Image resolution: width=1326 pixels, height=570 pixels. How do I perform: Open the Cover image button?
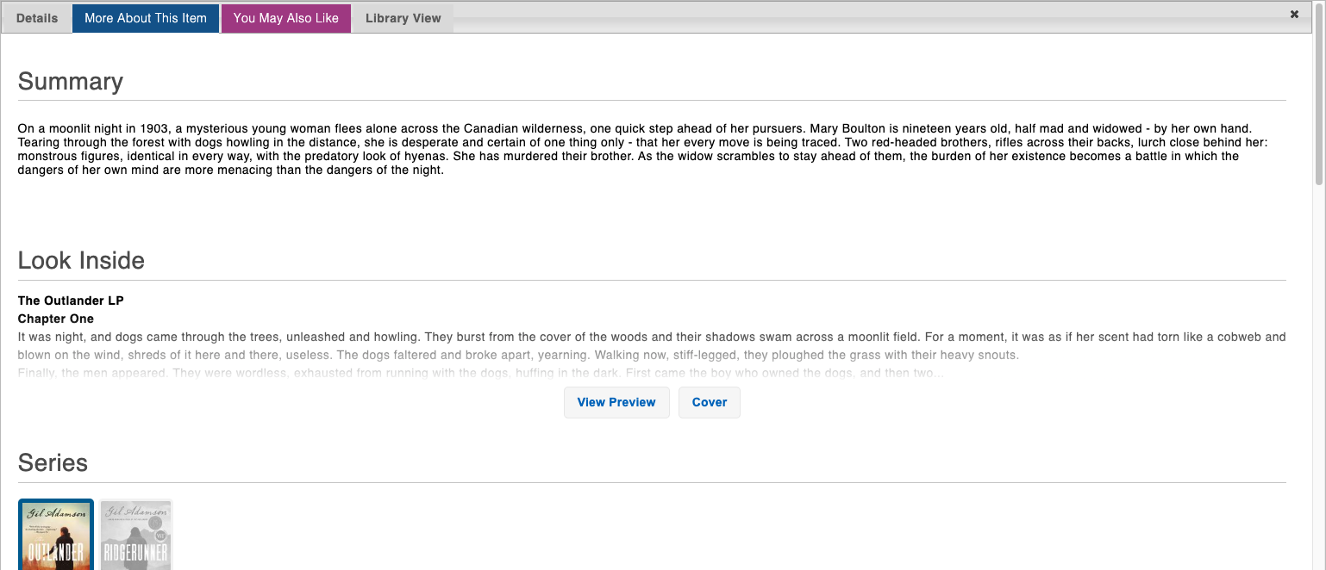click(709, 402)
